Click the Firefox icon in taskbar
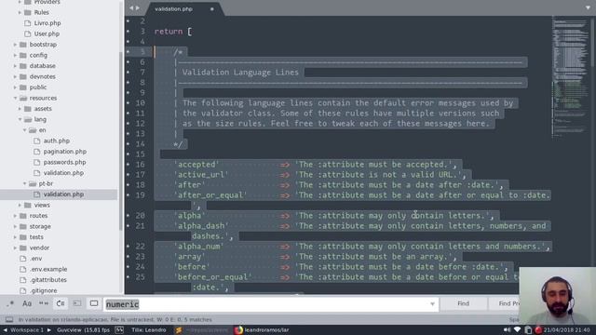 click(x=238, y=329)
